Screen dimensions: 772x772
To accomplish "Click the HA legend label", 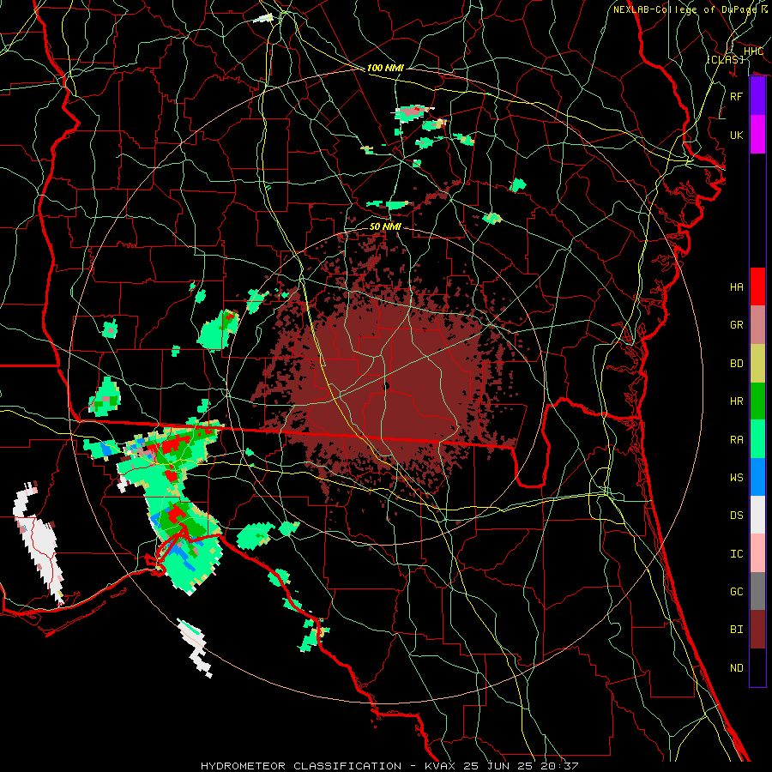I will (x=737, y=287).
